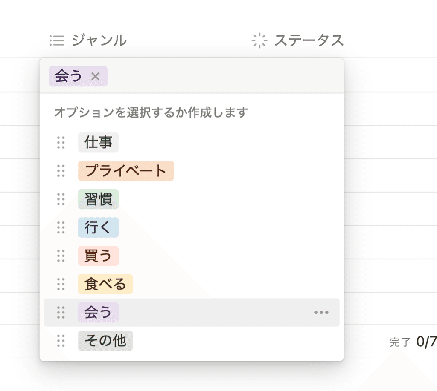The height and width of the screenshot is (391, 437).
Task: Open the three-dot menu for 会う option
Action: tap(321, 313)
